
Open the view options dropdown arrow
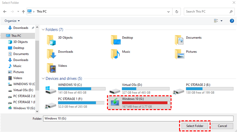tap(222, 21)
